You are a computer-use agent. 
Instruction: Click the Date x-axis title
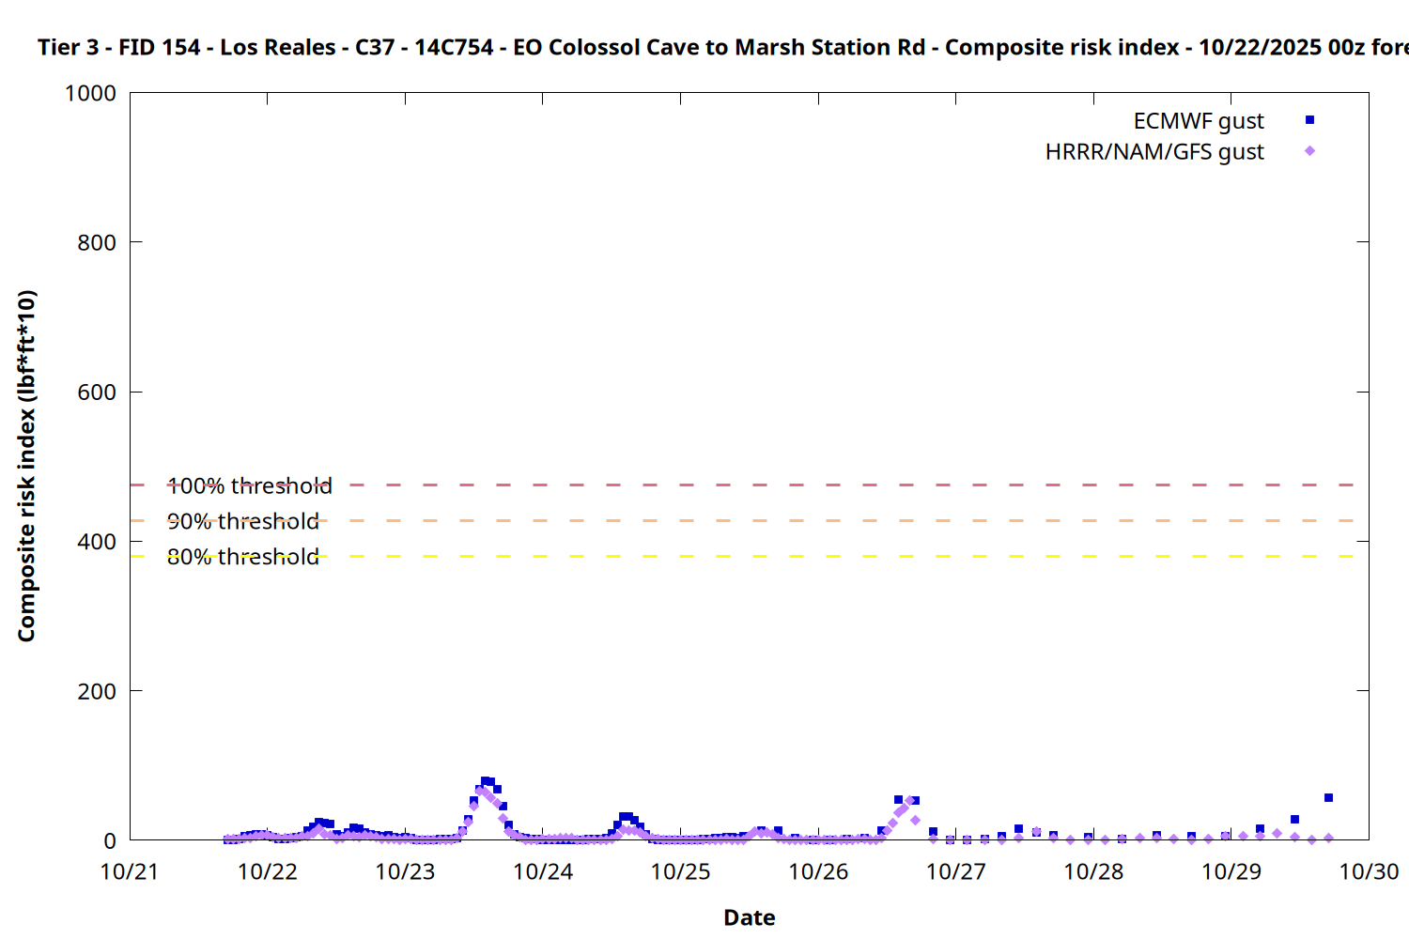point(749,917)
